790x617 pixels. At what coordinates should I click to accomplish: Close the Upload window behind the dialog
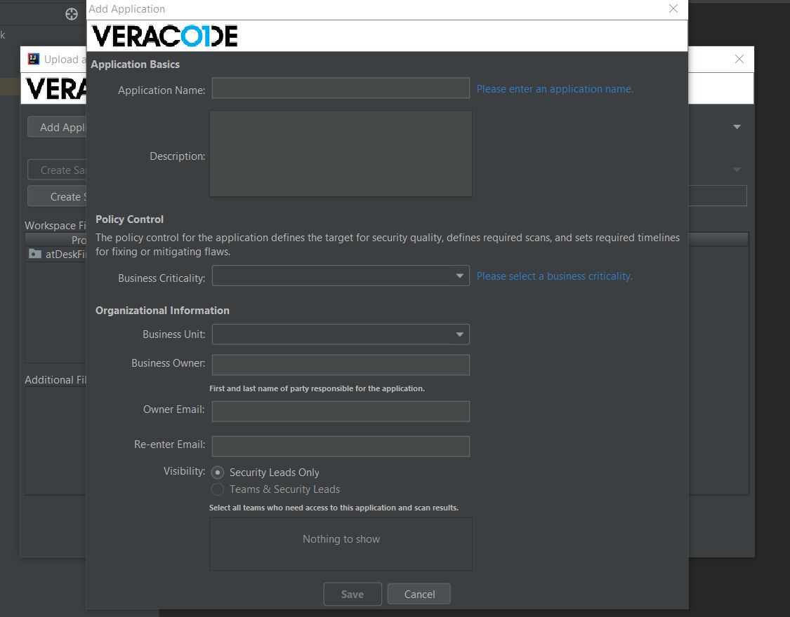click(739, 59)
